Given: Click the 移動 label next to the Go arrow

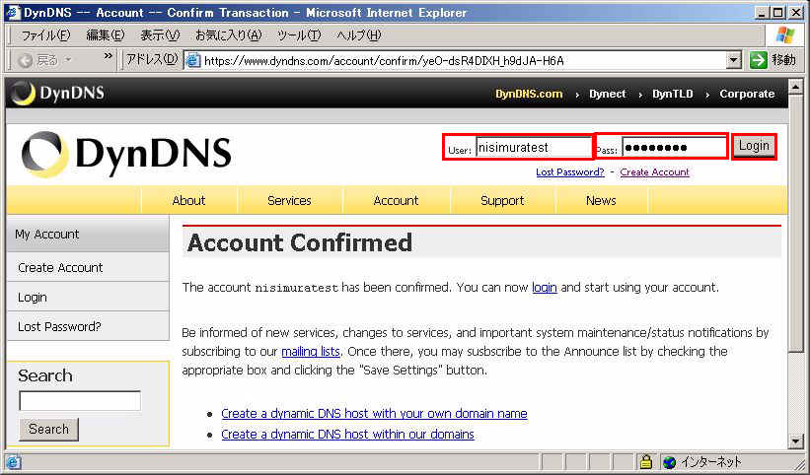Looking at the screenshot, I should [783, 60].
